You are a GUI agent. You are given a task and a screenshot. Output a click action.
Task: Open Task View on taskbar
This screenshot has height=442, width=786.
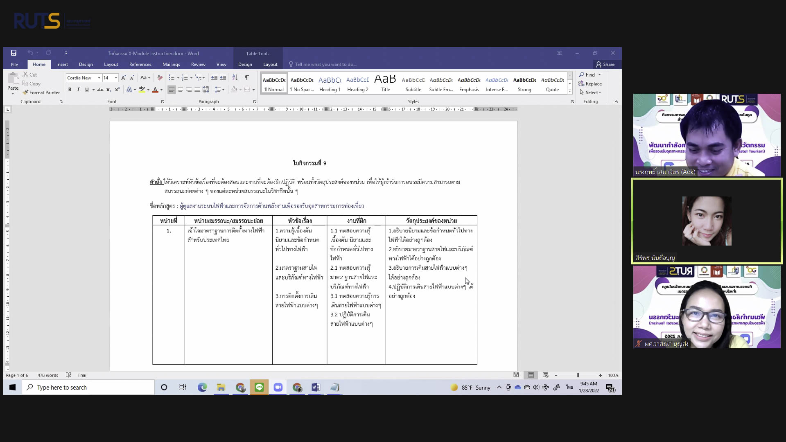[x=183, y=387]
